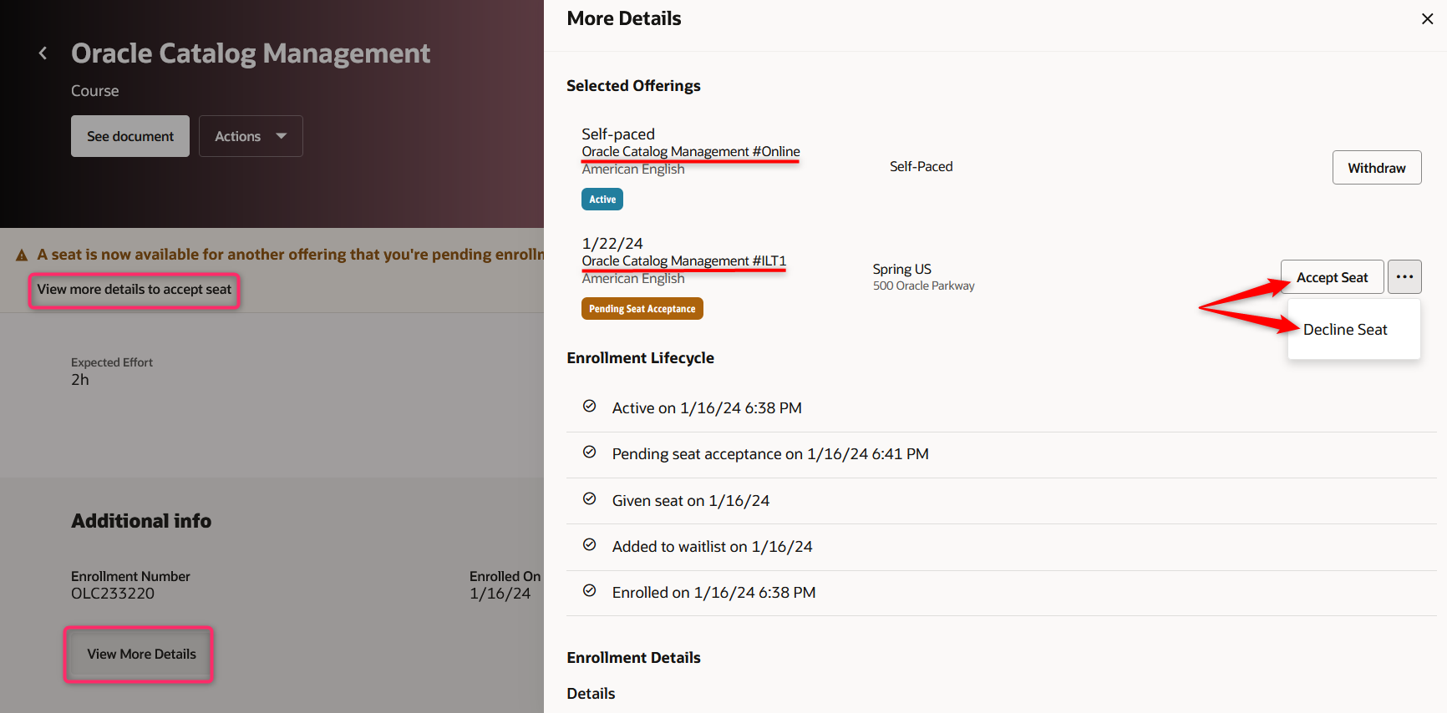Click check icon for Pending seat acceptance

pyautogui.click(x=590, y=453)
